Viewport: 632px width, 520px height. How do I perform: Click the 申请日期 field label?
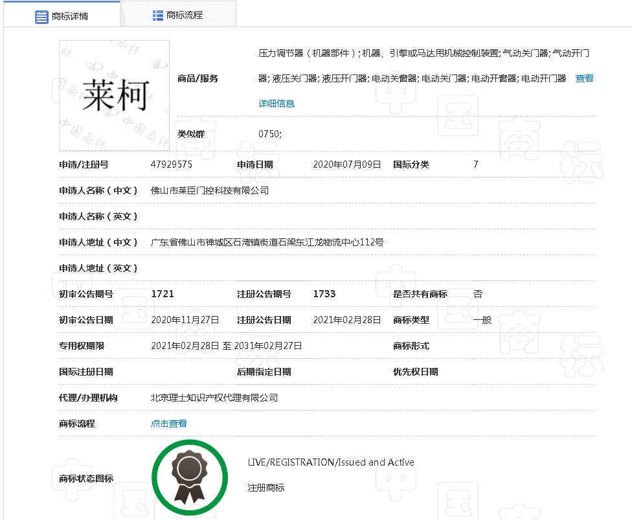[x=255, y=164]
